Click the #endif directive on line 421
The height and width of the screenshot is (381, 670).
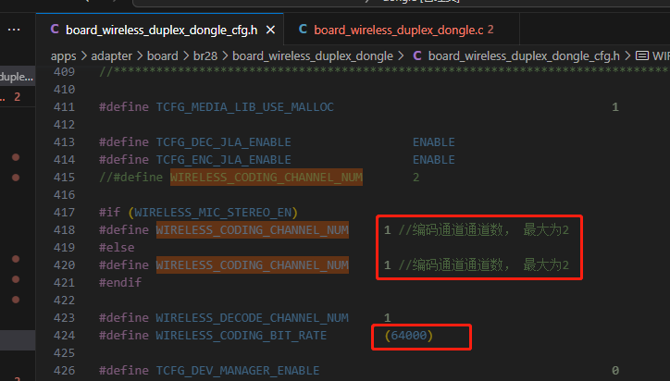[120, 282]
